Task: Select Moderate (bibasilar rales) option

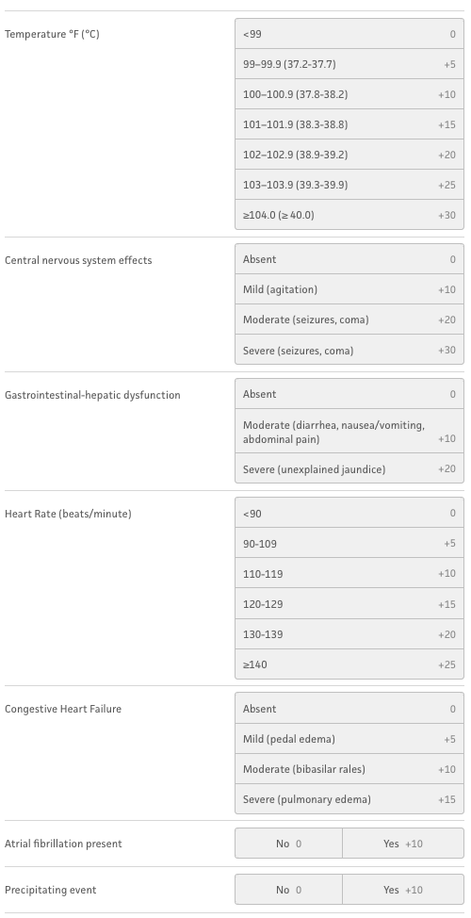Action: pyautogui.click(x=349, y=769)
